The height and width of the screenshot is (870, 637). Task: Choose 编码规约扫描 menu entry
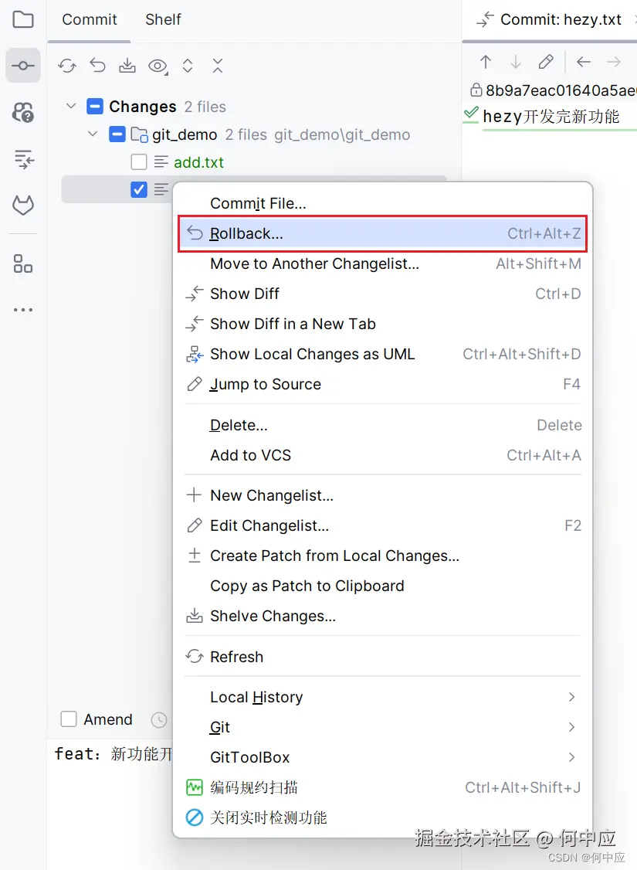pos(382,787)
